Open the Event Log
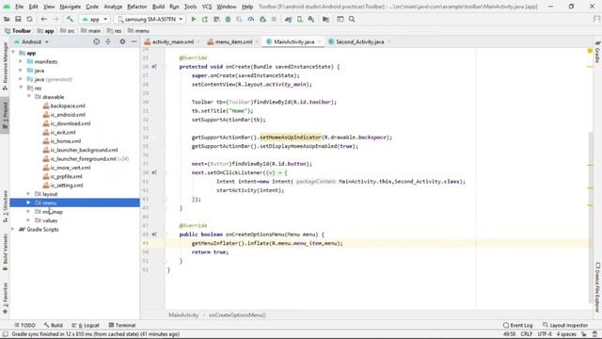The height and width of the screenshot is (339, 602). [518, 325]
